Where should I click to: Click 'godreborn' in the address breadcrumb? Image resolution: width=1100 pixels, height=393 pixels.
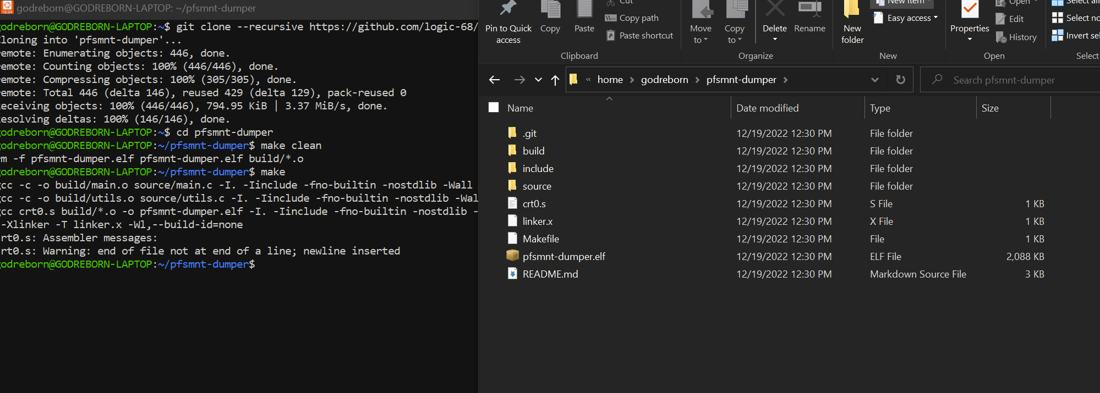tap(664, 80)
